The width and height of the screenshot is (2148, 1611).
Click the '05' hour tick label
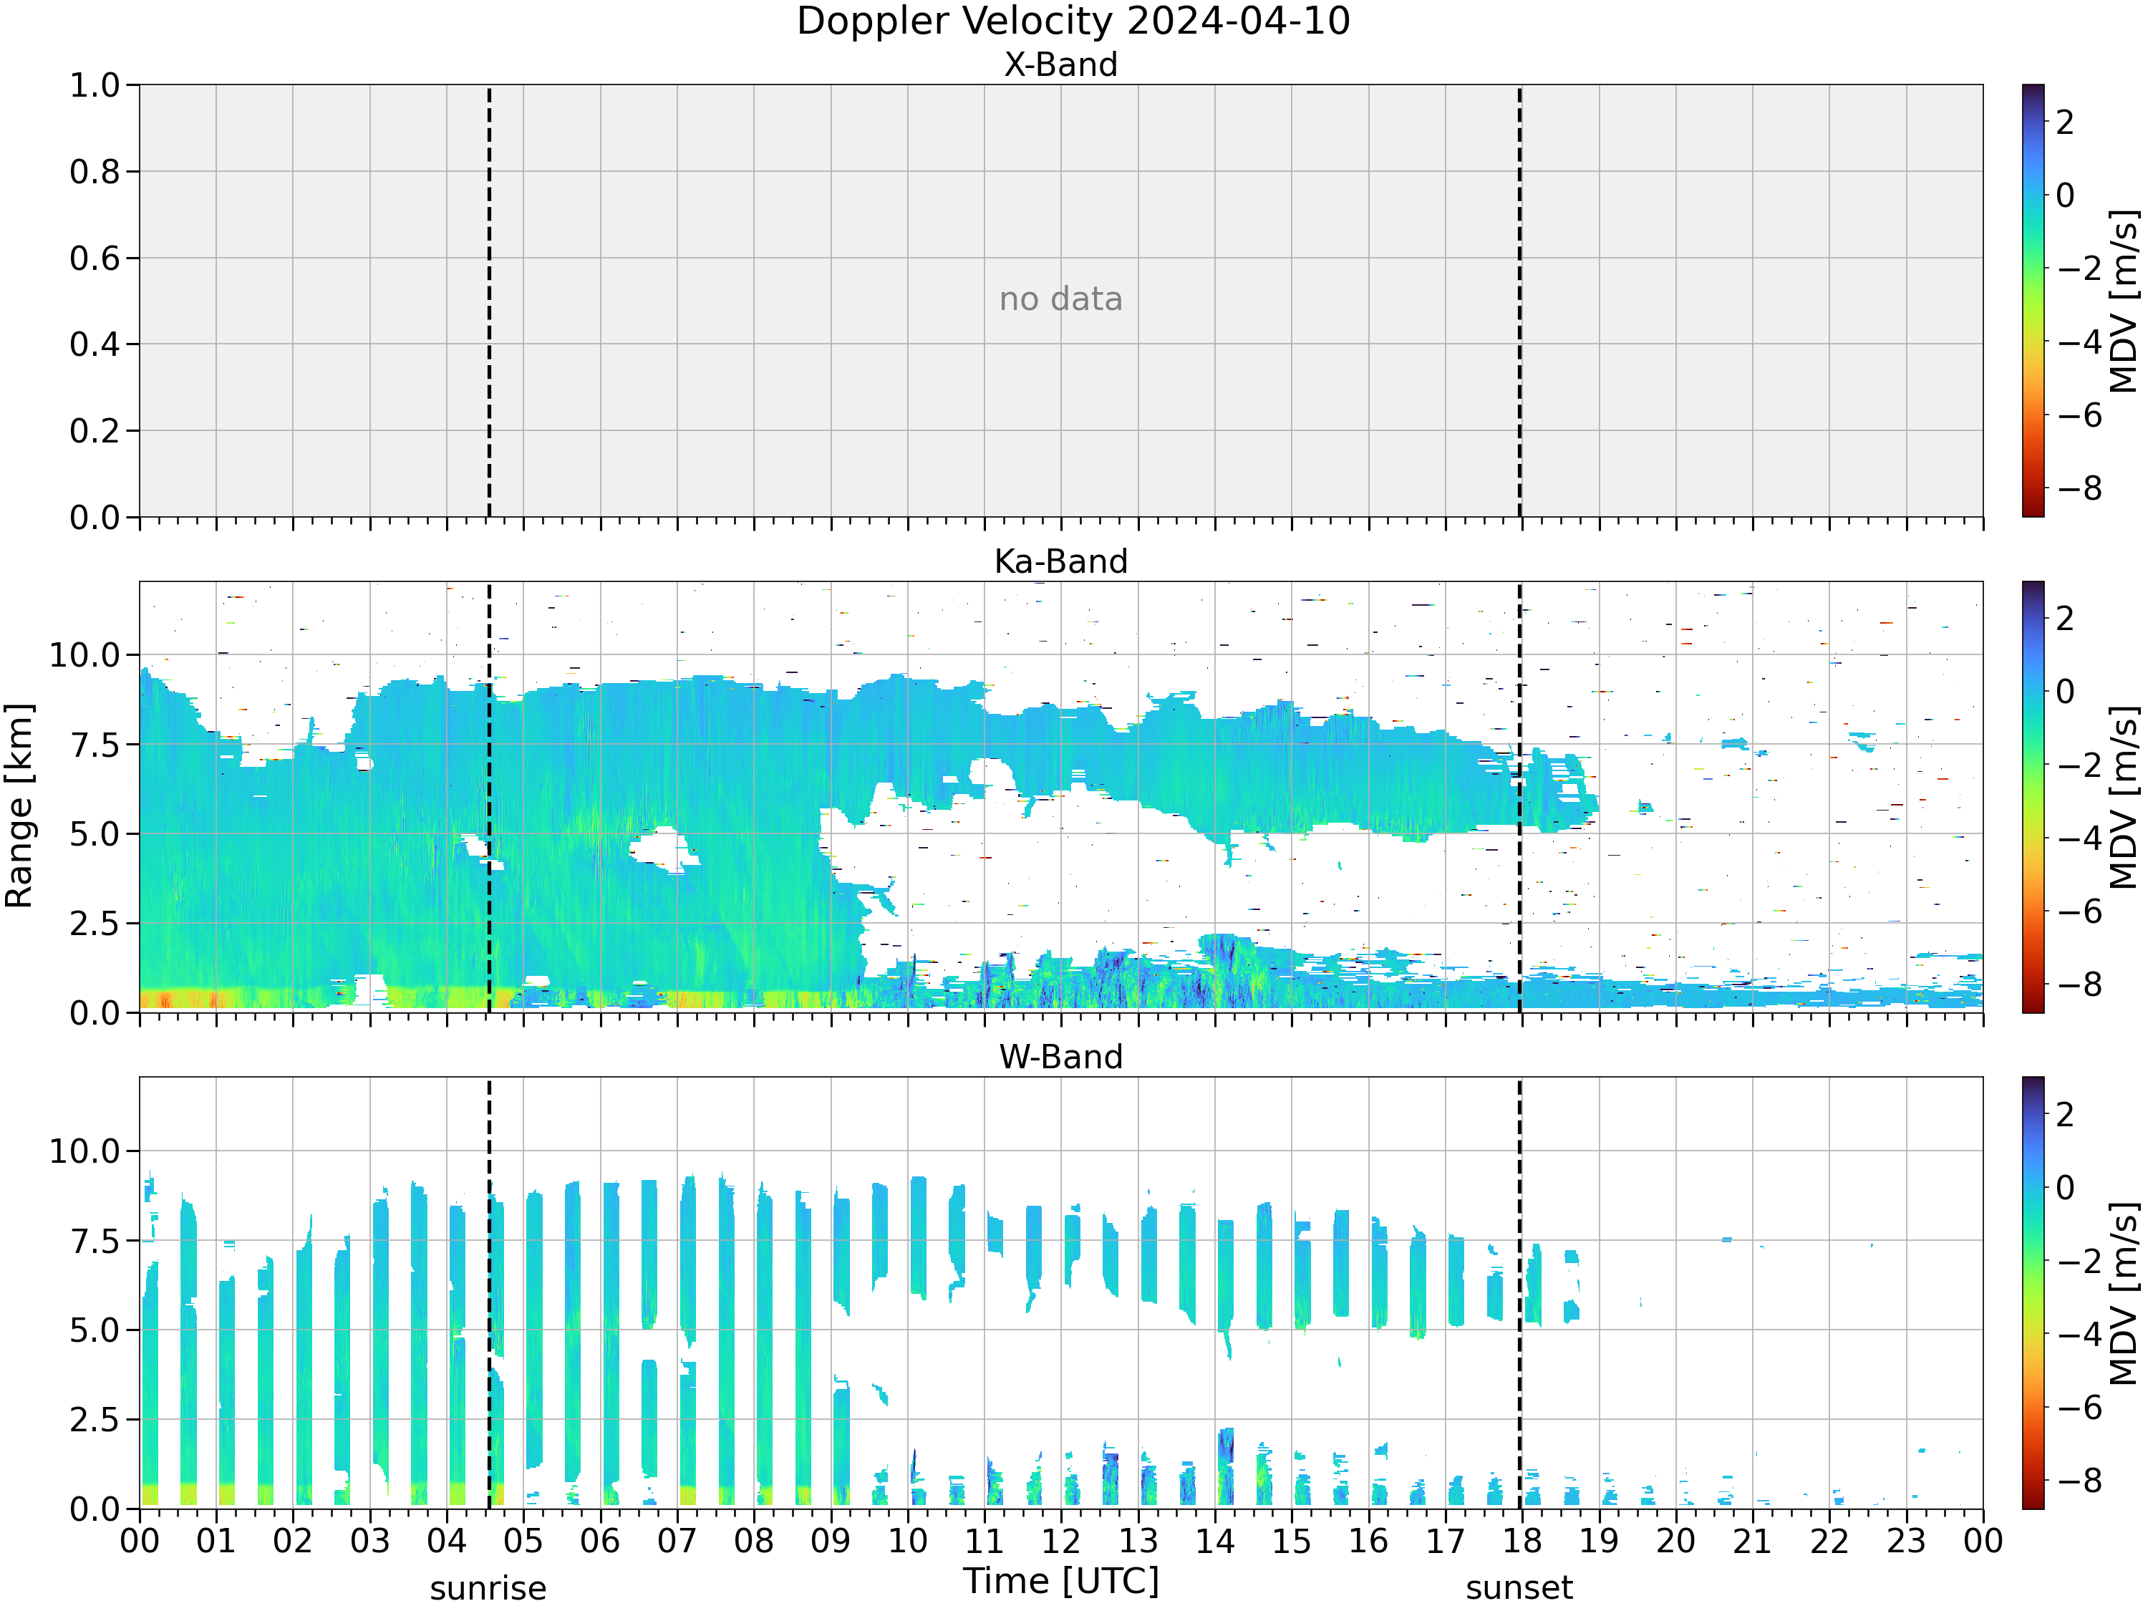[x=523, y=1541]
